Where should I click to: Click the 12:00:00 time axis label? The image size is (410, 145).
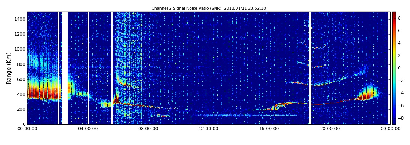click(x=208, y=129)
